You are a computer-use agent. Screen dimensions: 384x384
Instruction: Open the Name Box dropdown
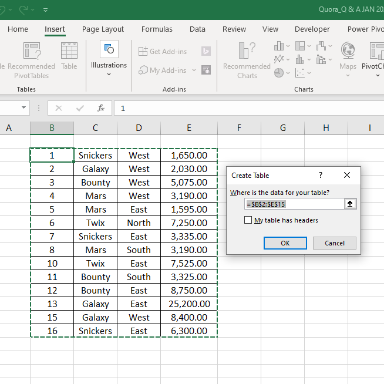pyautogui.click(x=23, y=107)
